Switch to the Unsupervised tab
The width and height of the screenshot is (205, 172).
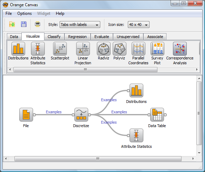[x=128, y=37]
